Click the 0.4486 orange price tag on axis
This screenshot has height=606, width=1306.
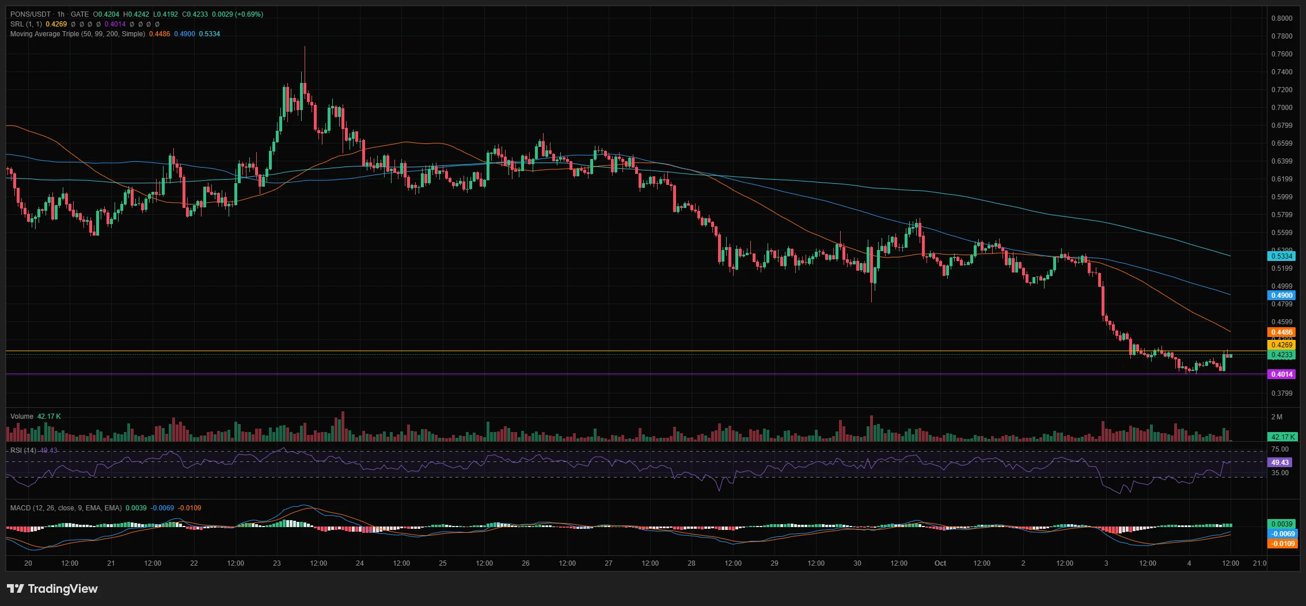(x=1282, y=332)
